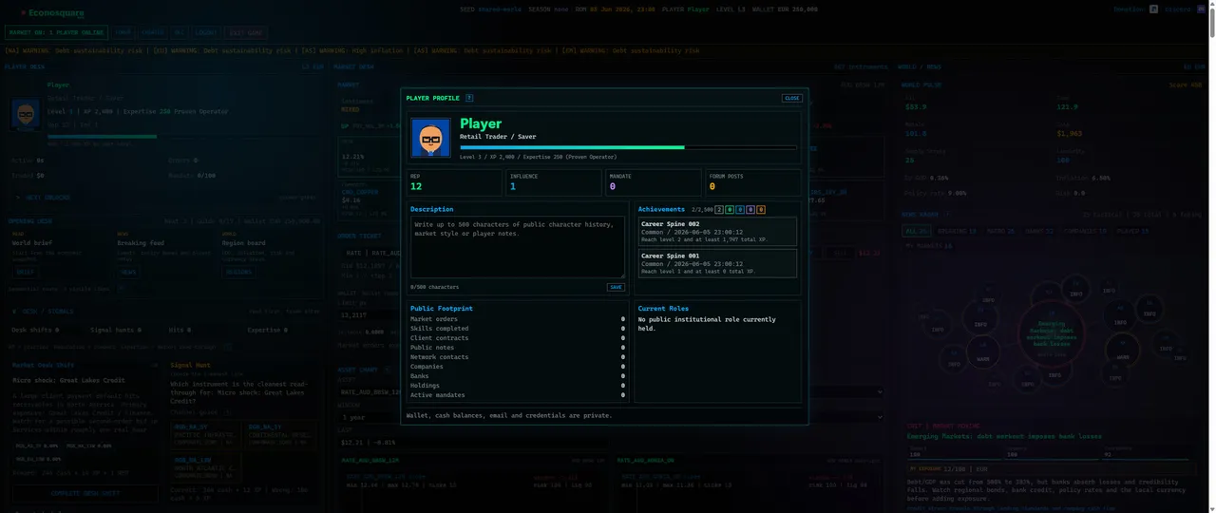Click the Public Footprint heading
This screenshot has width=1216, height=513.
point(441,309)
